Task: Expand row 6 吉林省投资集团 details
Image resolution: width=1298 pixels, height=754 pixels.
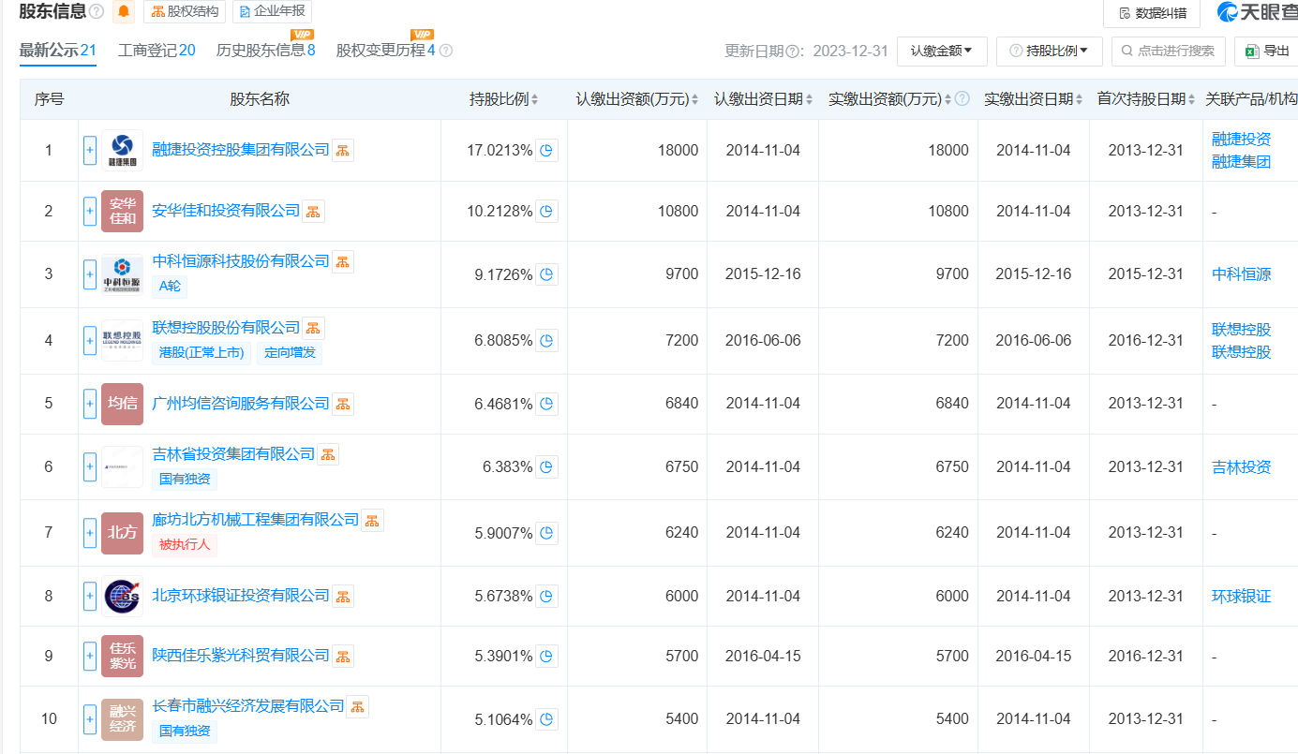Action: (90, 466)
